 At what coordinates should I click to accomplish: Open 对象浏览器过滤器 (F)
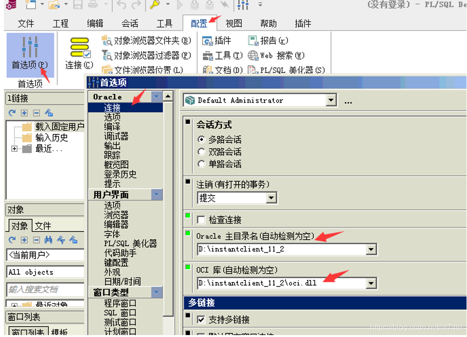146,55
